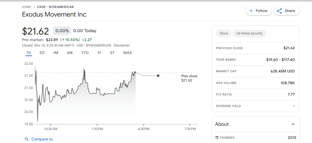Select the 6M chart range
This screenshot has height=143, width=312.
point(70,53)
